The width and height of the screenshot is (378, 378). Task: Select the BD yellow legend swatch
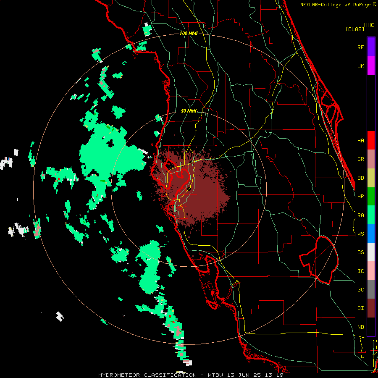tap(371, 178)
